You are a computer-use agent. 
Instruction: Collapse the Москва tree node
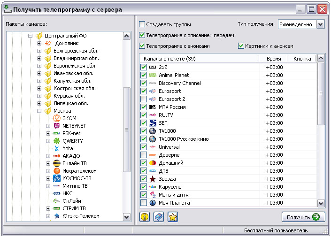39,111
